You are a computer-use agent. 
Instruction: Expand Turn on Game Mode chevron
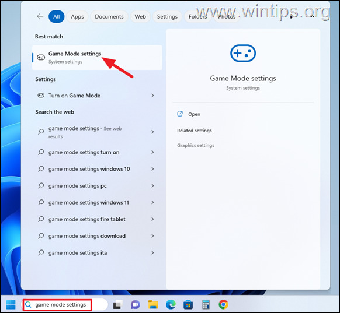tap(152, 96)
